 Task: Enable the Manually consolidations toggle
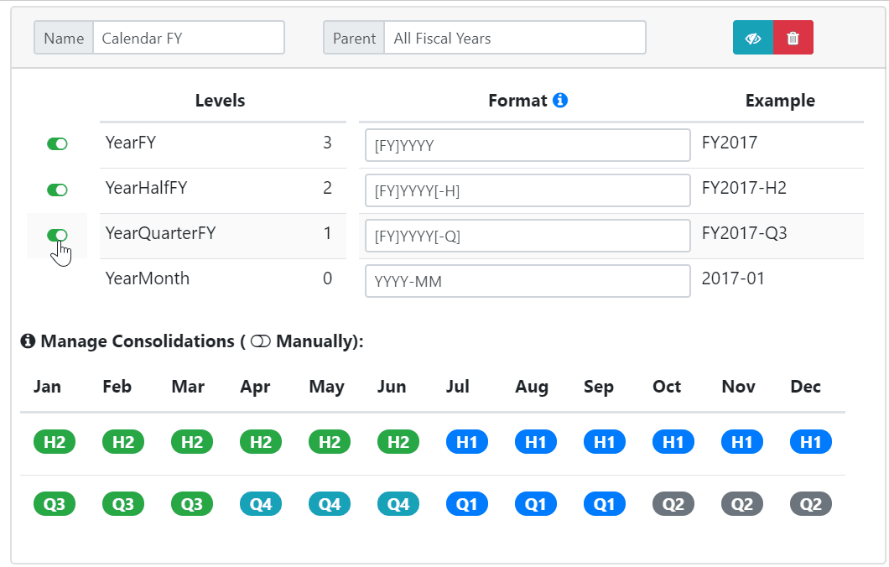[260, 341]
